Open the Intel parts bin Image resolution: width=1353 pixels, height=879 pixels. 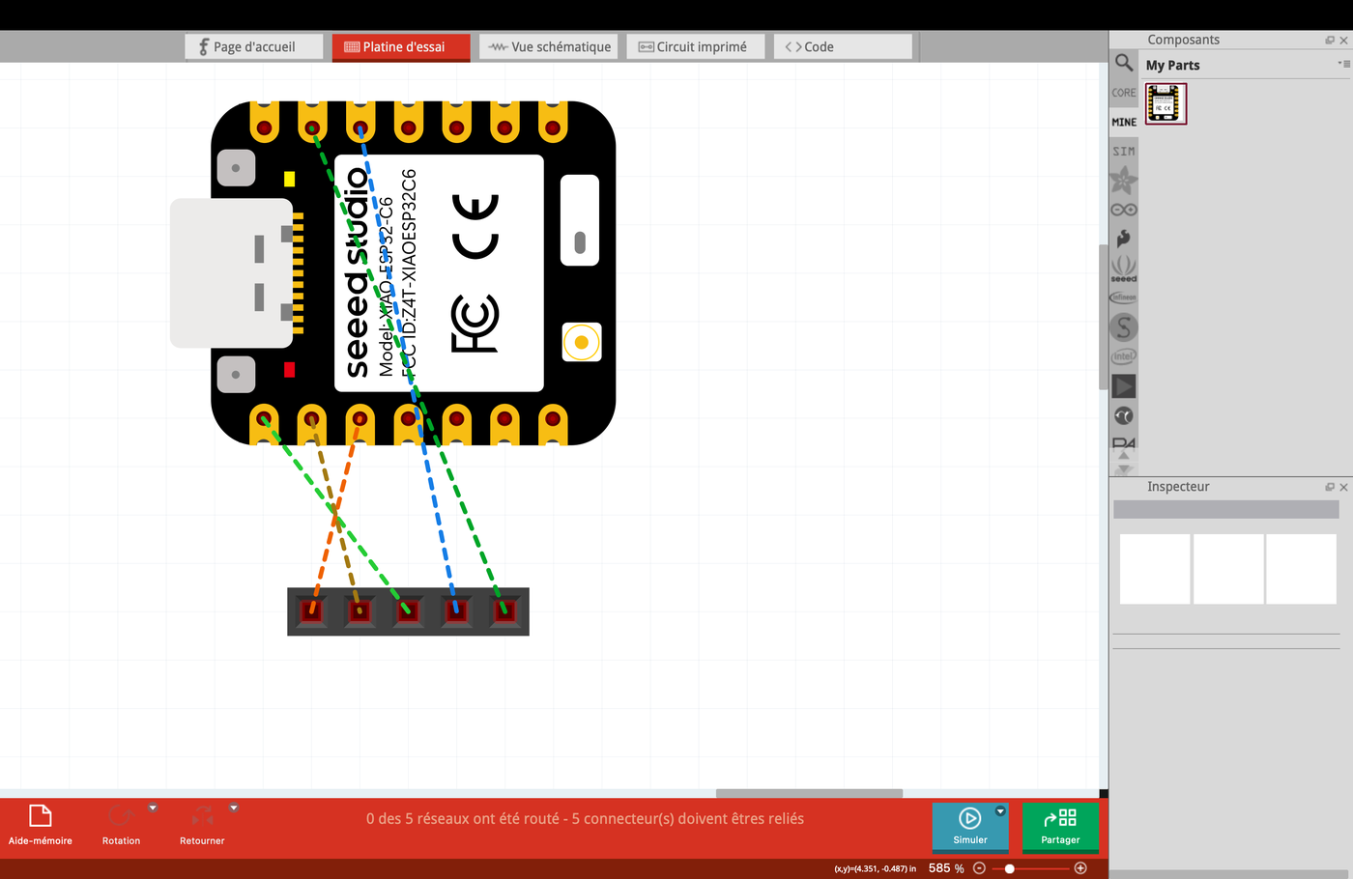click(x=1124, y=356)
